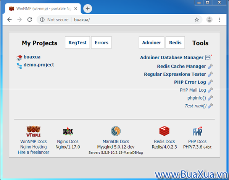This screenshot has height=180, width=229.
Task: Click the PHP/7.3.6 64bit version text
Action: pyautogui.click(x=197, y=147)
